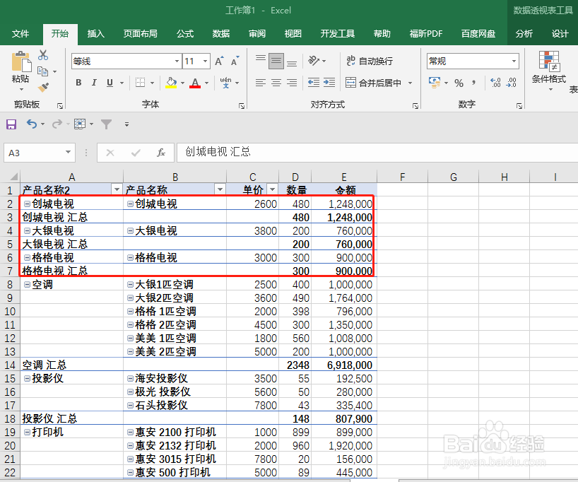
Task: Switch to the 插入 tab
Action: [x=96, y=34]
